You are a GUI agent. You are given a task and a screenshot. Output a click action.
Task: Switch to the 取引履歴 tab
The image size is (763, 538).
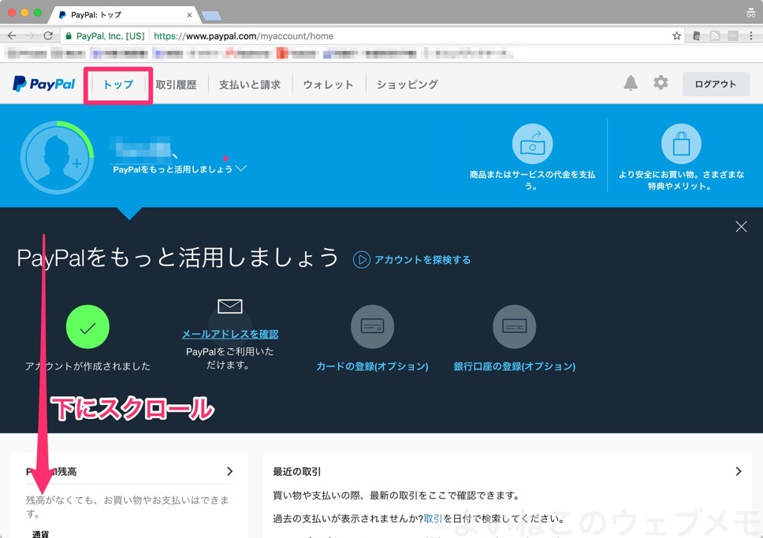tap(176, 84)
